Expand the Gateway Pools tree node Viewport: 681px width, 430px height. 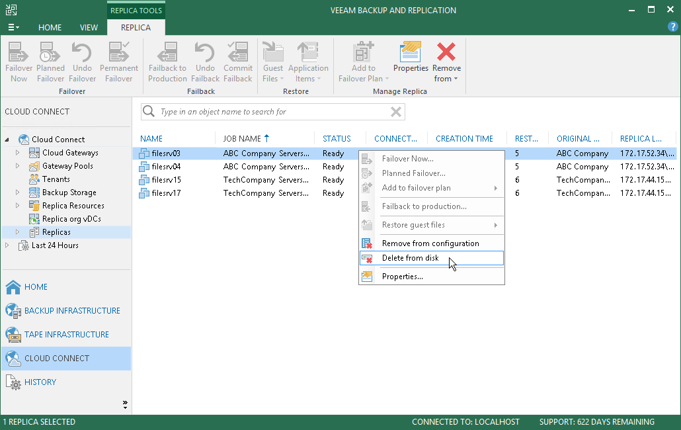17,166
